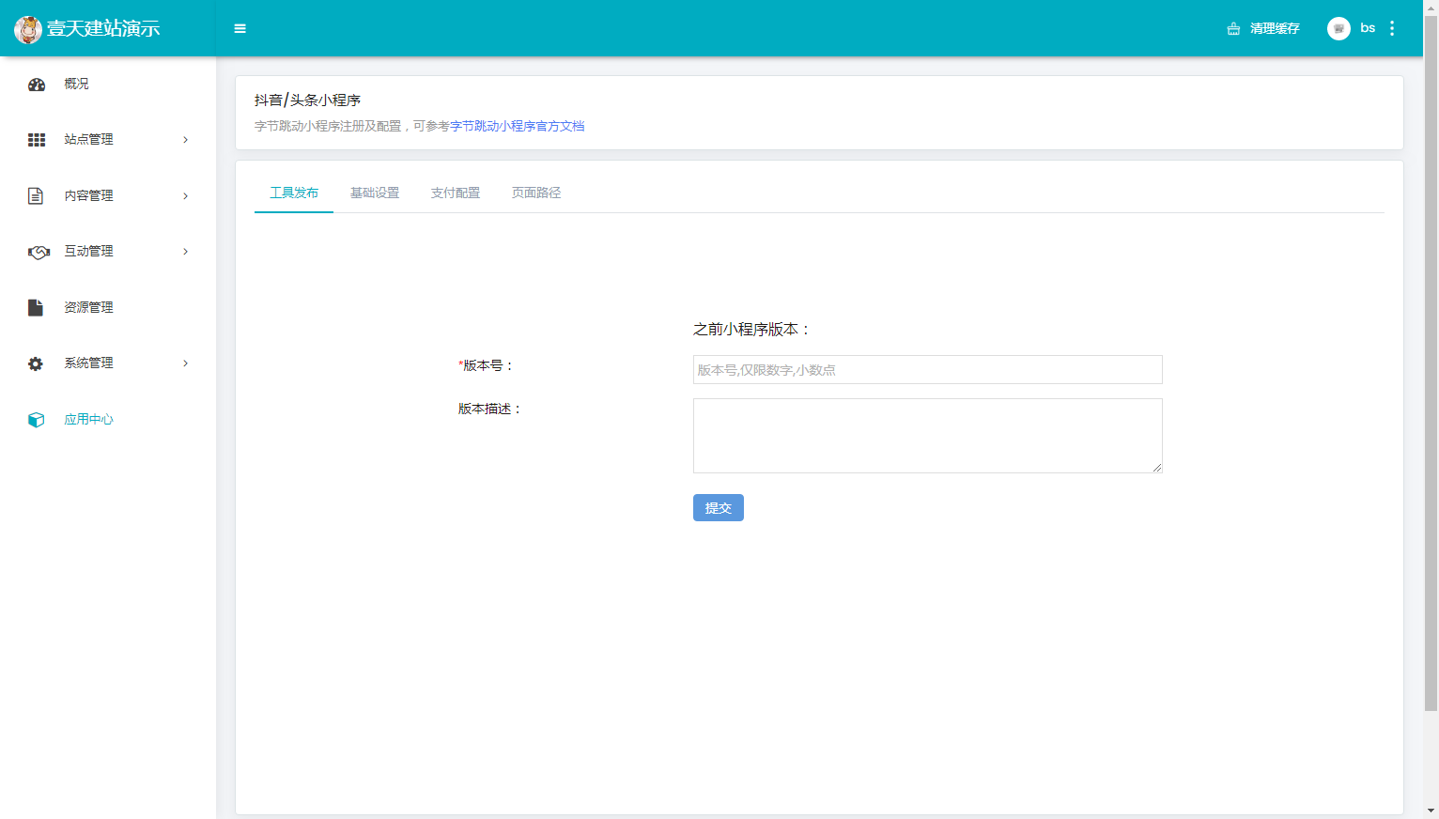Click the 站点管理 grid icon
The width and height of the screenshot is (1439, 819).
pos(37,140)
